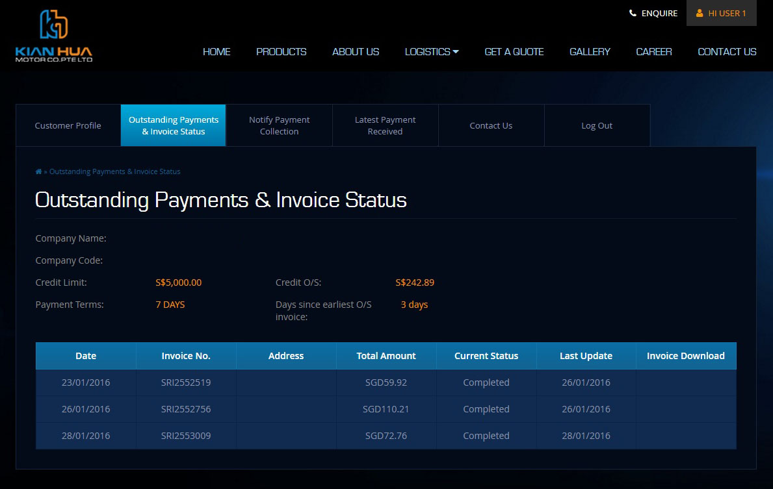Click the home icon in breadcrumb
The width and height of the screenshot is (773, 489).
38,171
